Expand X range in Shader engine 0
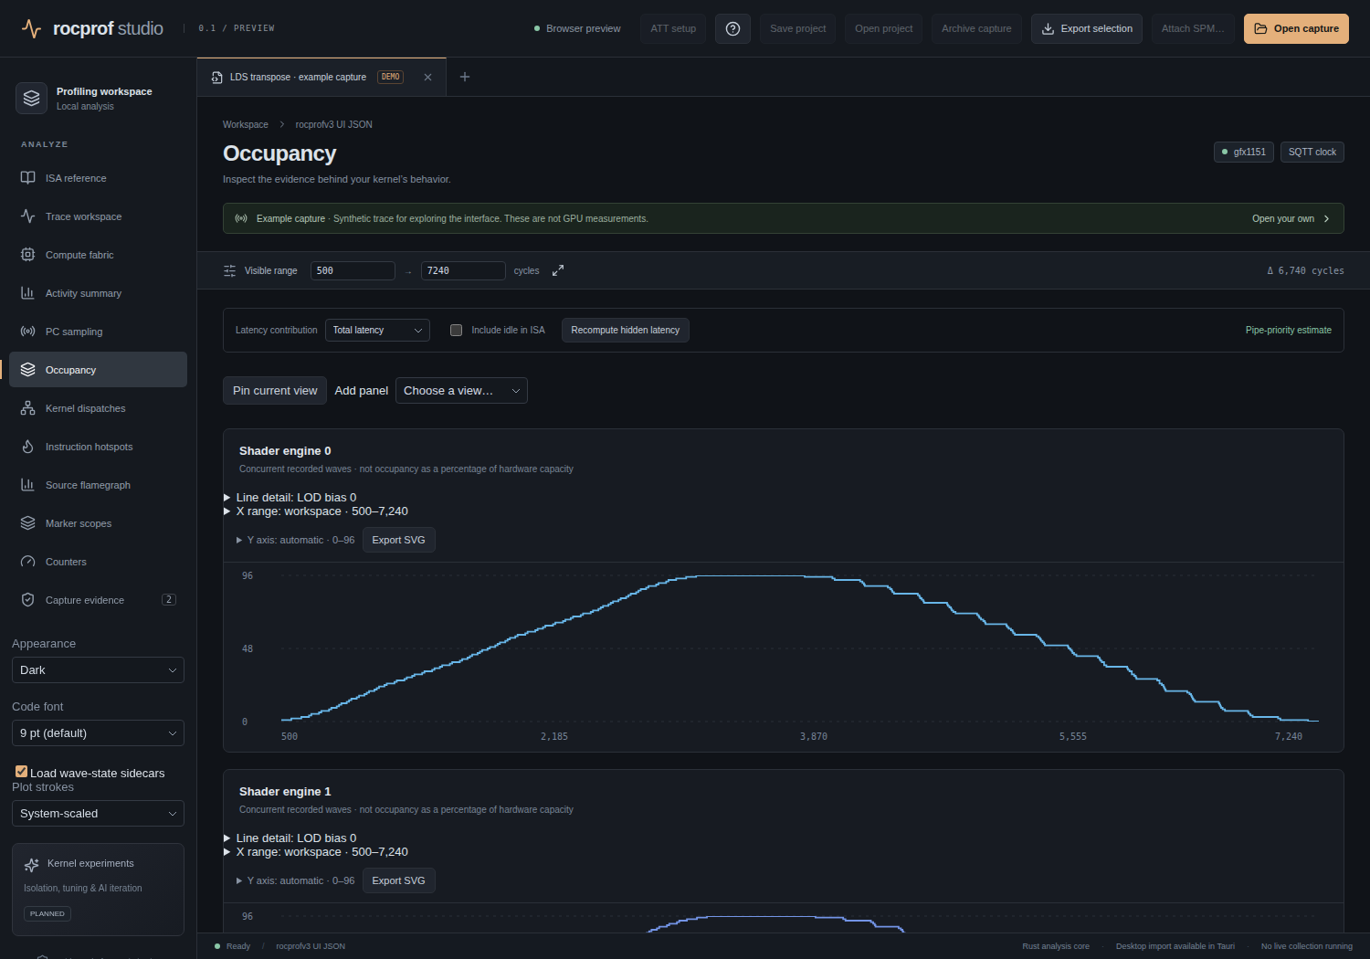The height and width of the screenshot is (959, 1370). point(316,511)
